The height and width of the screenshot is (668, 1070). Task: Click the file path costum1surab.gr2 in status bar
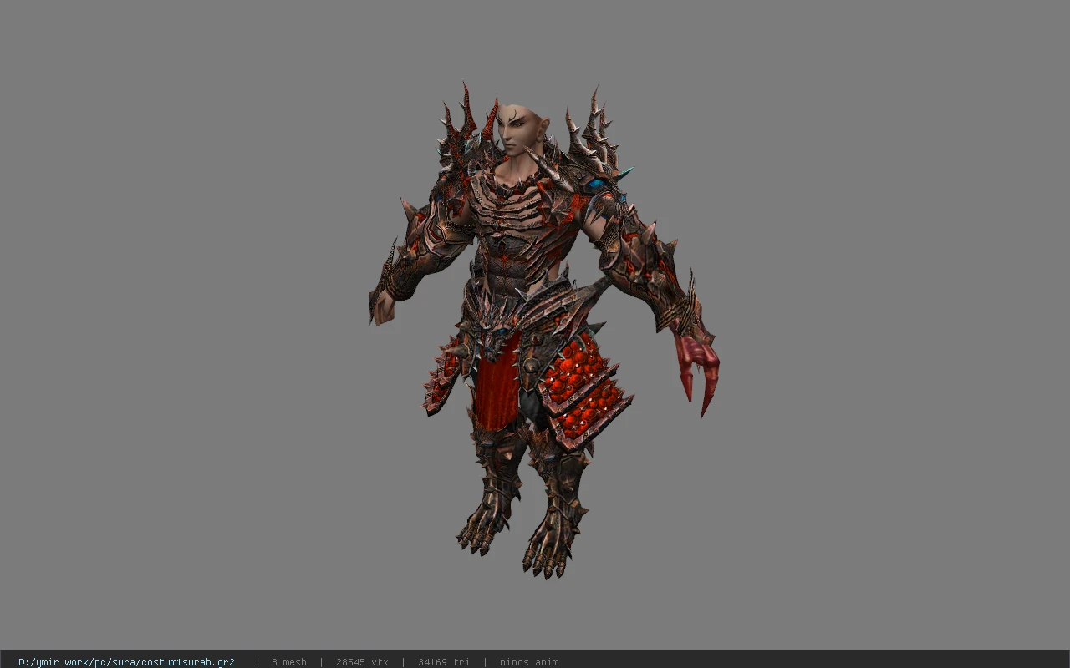point(126,662)
